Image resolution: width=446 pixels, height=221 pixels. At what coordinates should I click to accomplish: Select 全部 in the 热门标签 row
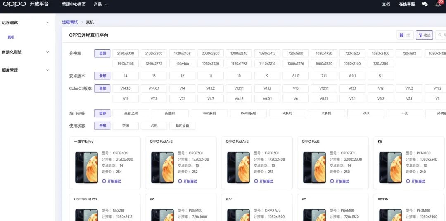(102, 113)
